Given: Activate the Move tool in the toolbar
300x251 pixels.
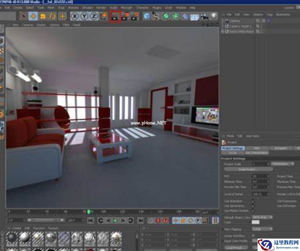Looking at the screenshot, I should click(33, 16).
